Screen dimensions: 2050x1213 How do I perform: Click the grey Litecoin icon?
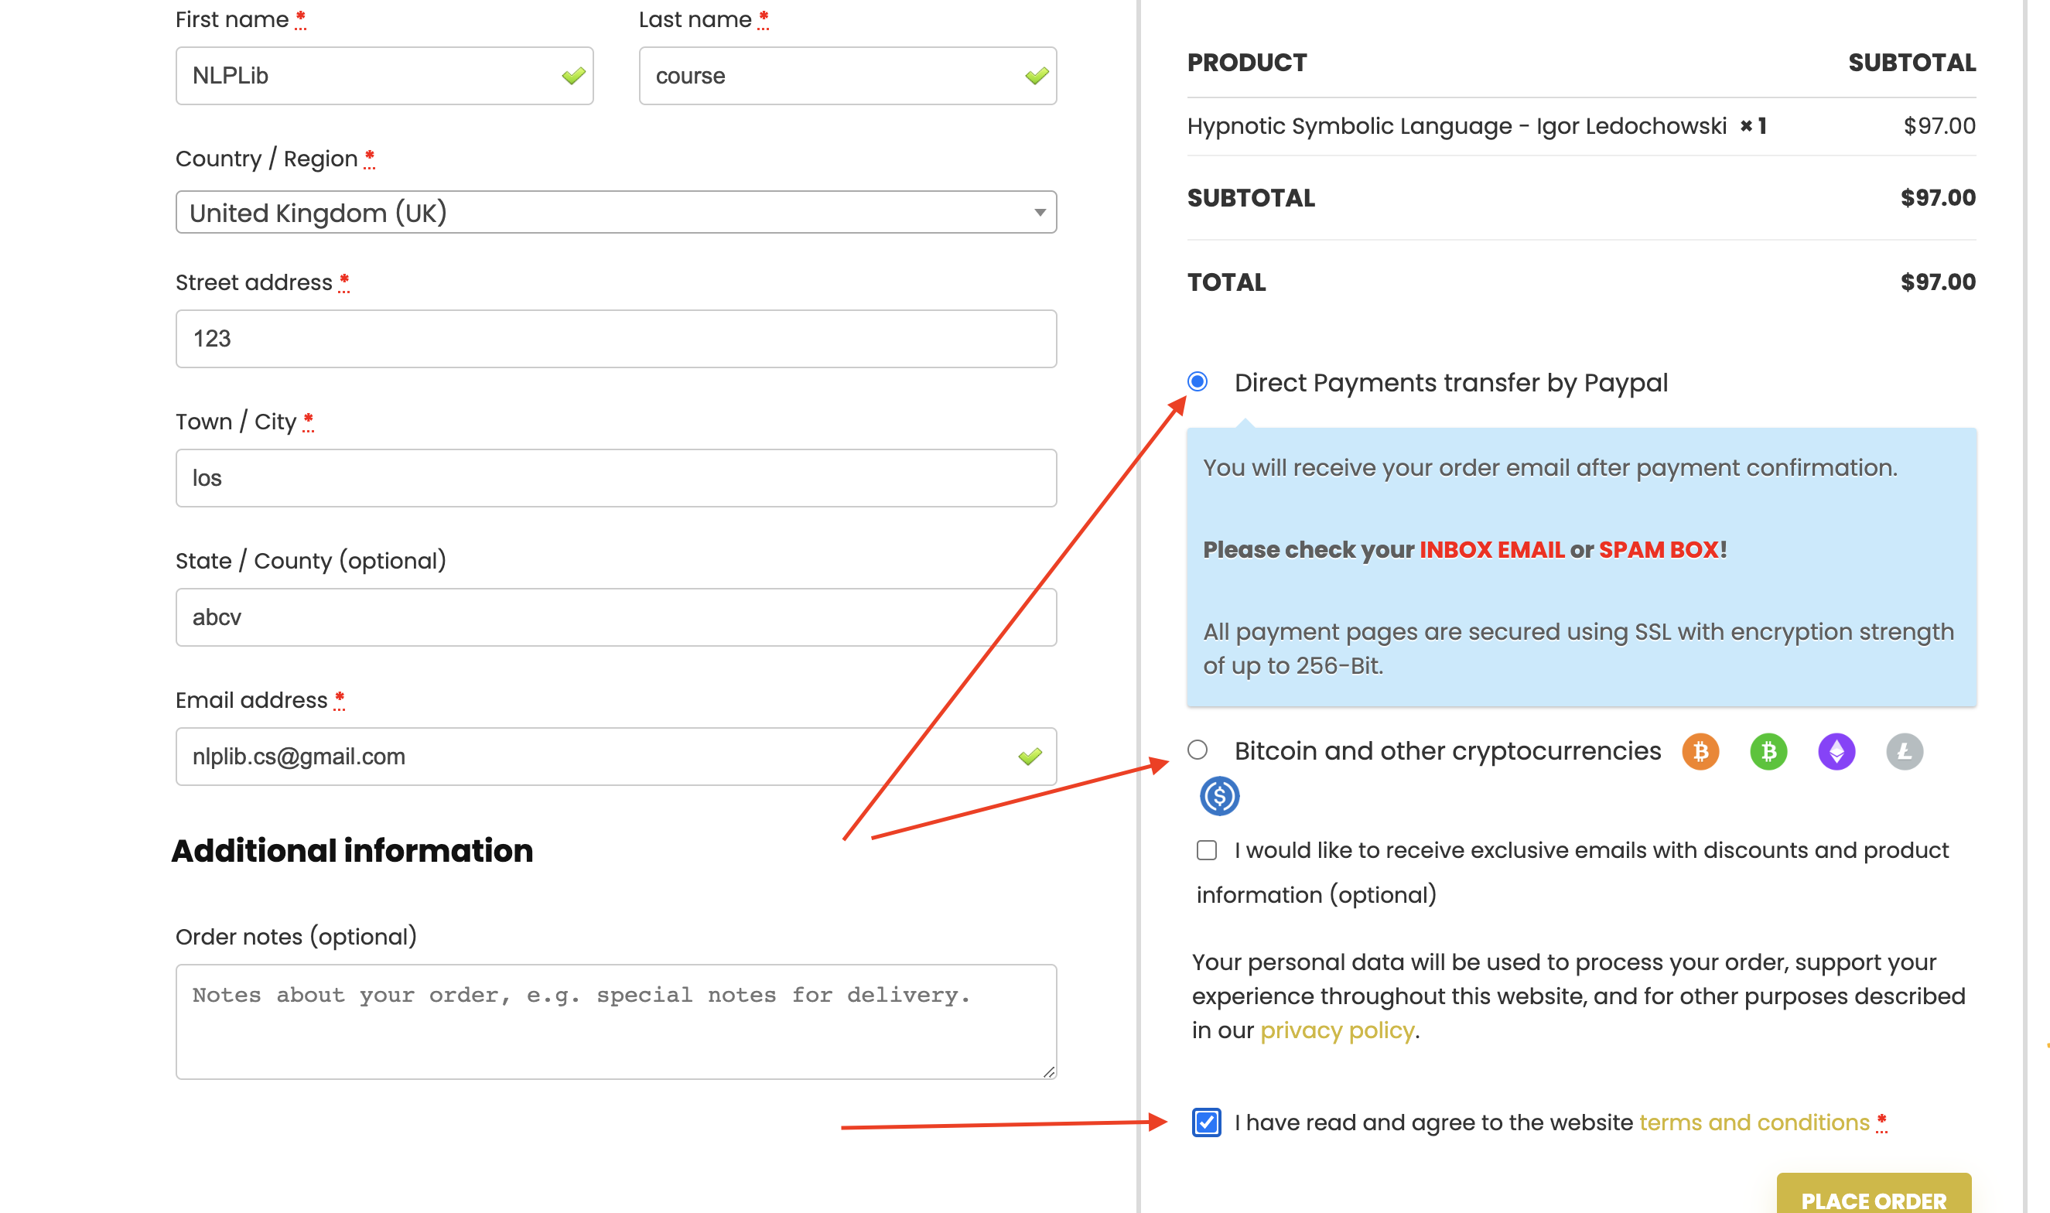(1904, 751)
